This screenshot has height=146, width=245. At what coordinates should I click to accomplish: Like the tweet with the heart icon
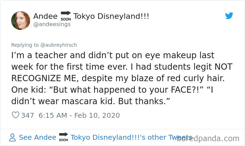pos(15,115)
